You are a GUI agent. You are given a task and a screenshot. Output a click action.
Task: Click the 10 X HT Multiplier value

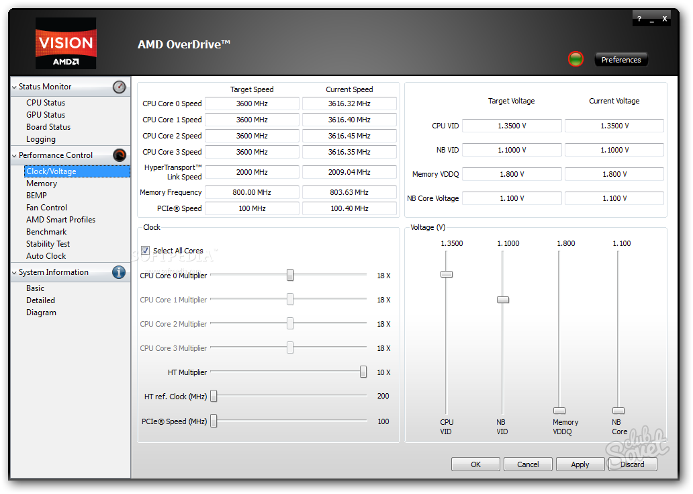coord(383,372)
